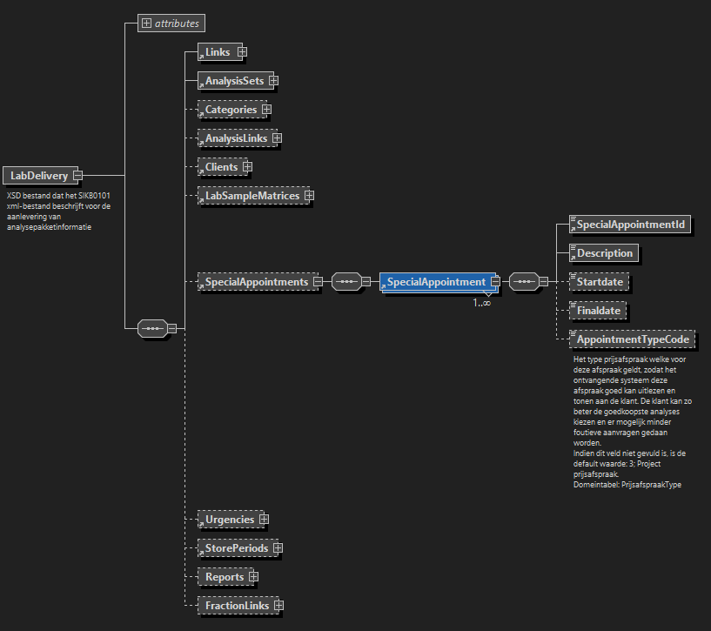This screenshot has width=711, height=631.
Task: Expand the Urgencies element plus icon
Action: click(x=264, y=520)
